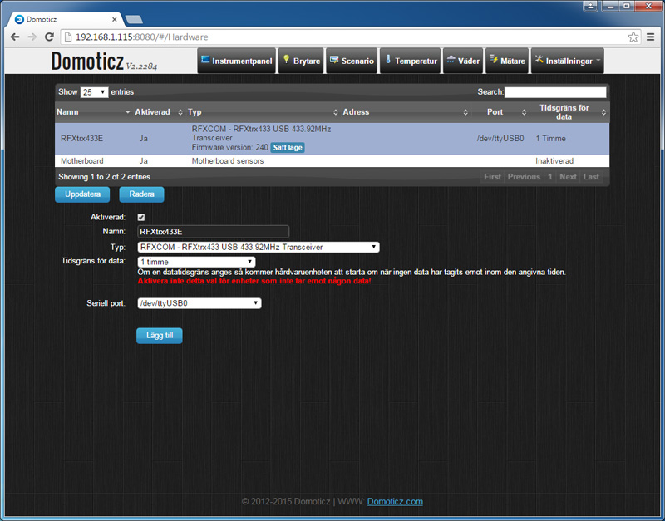
Task: Click the table Search field
Action: click(x=555, y=92)
